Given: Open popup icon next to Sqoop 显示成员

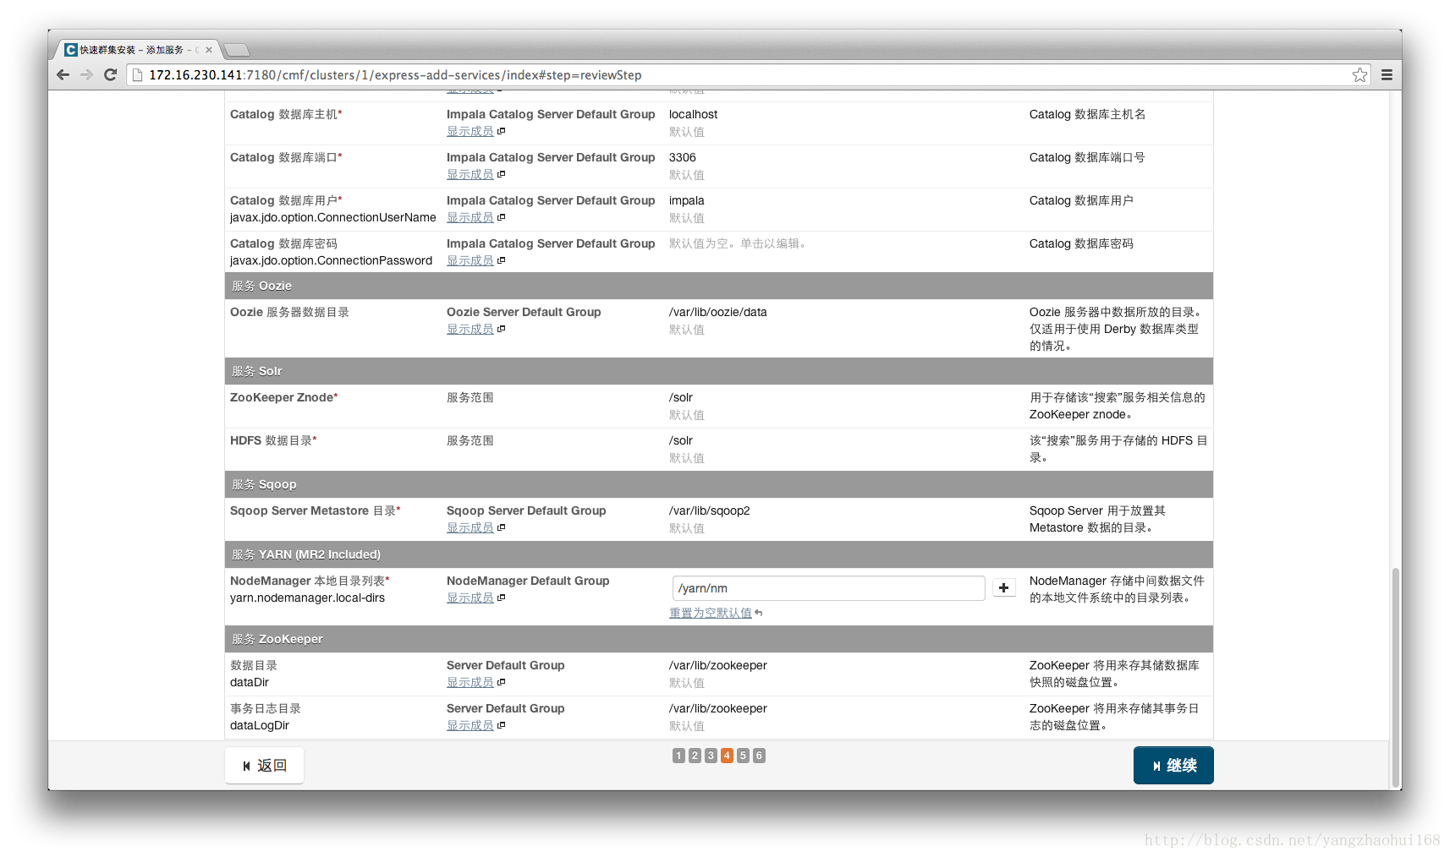Looking at the screenshot, I should (502, 527).
